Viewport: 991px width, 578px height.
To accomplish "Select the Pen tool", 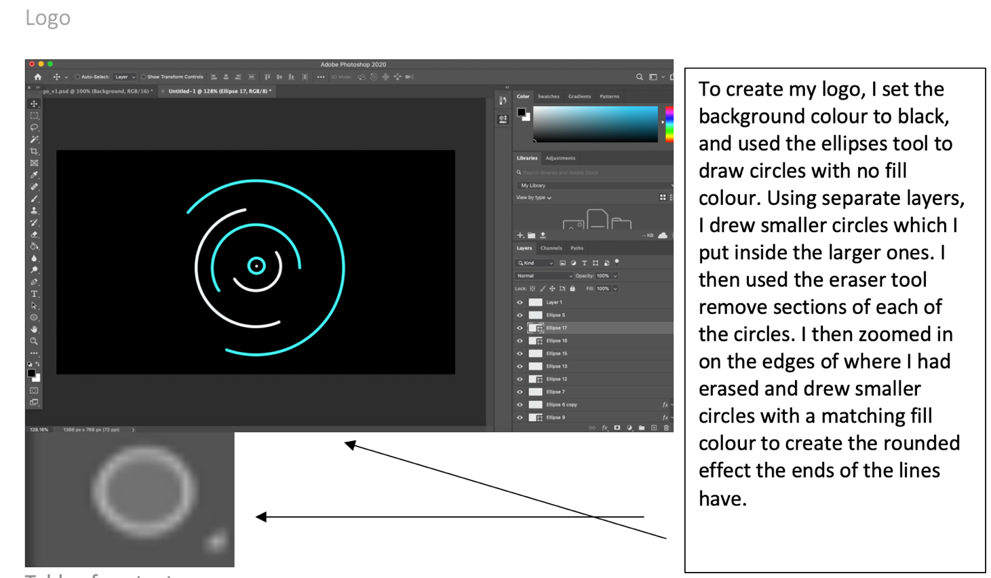I will point(34,282).
